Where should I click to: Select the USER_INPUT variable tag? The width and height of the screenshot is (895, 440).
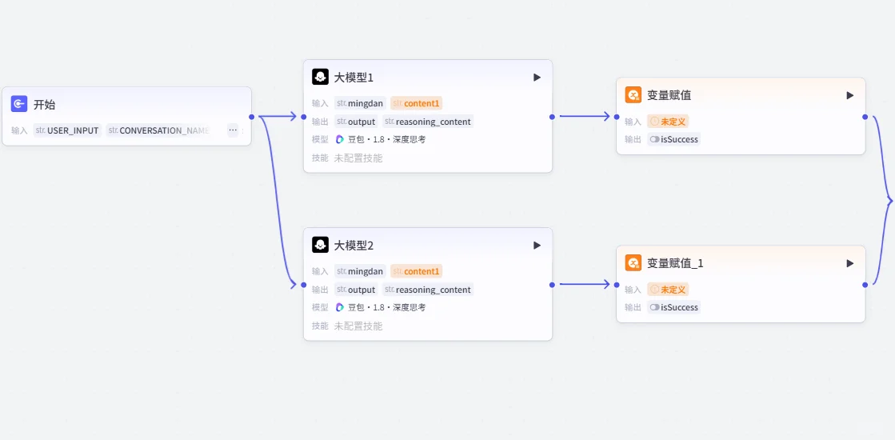tap(67, 130)
